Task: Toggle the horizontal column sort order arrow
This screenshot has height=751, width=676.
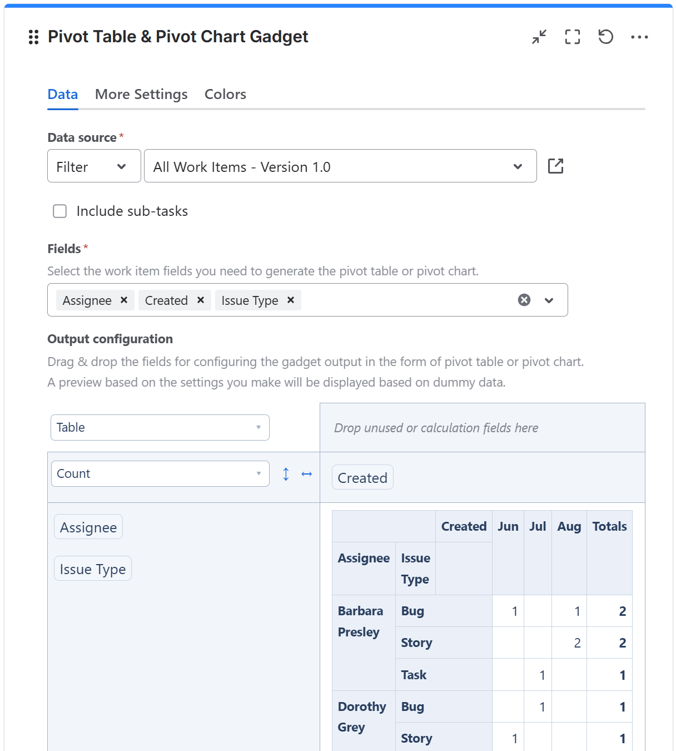Action: (x=307, y=474)
